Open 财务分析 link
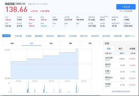The width and height of the screenshot is (139, 96). click(x=84, y=36)
